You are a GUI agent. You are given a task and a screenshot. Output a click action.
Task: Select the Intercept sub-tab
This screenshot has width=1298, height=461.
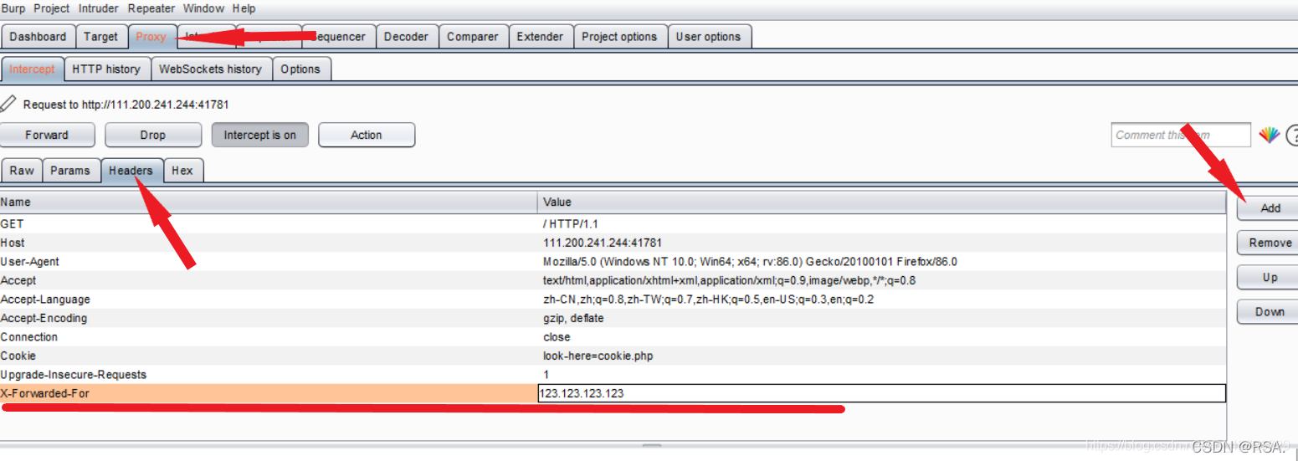tap(33, 69)
